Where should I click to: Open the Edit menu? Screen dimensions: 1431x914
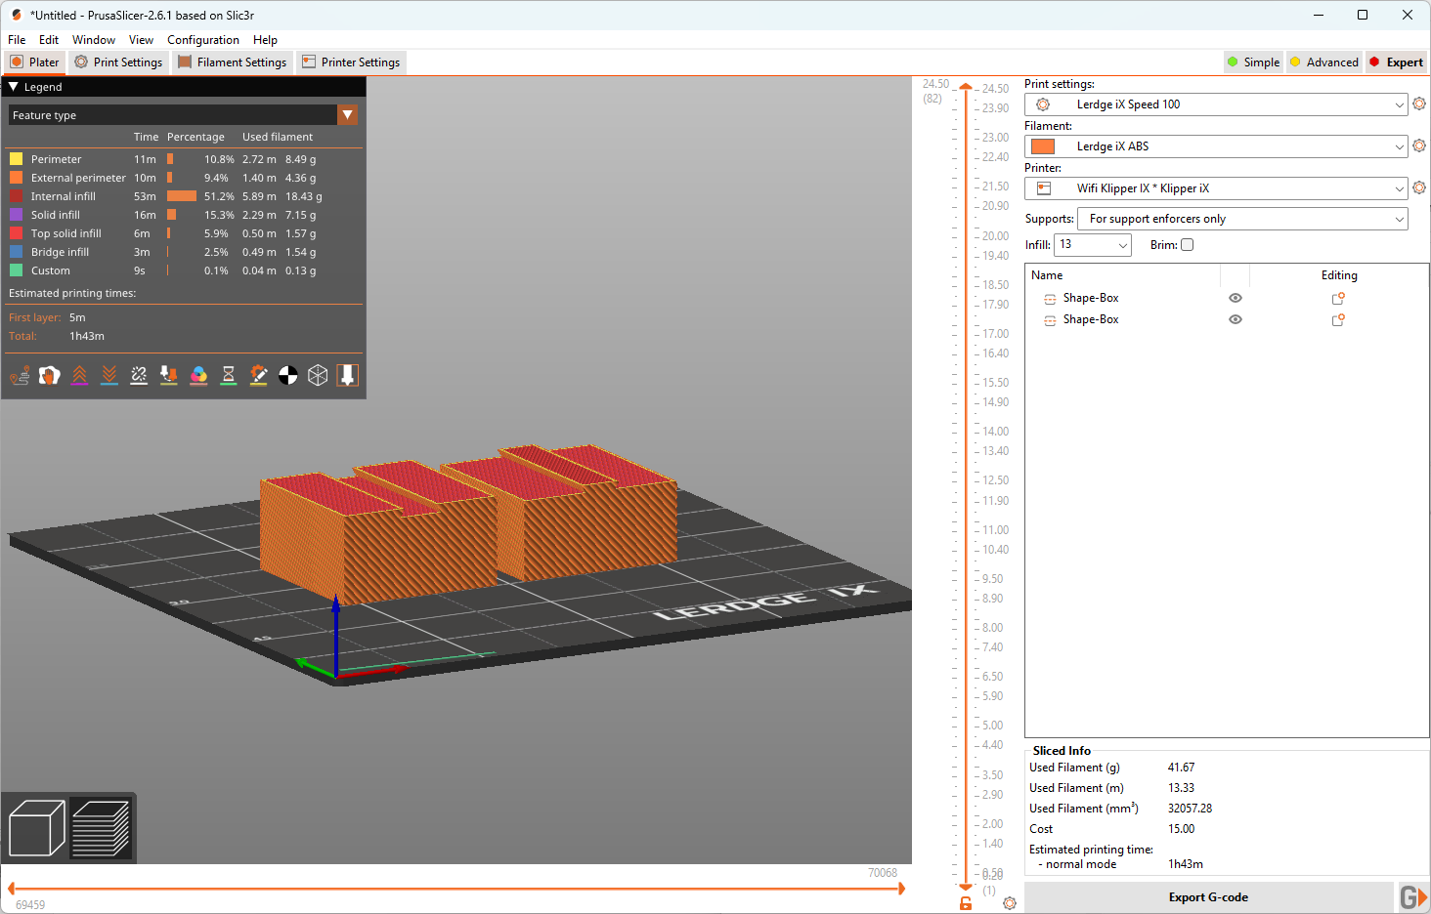tap(49, 40)
